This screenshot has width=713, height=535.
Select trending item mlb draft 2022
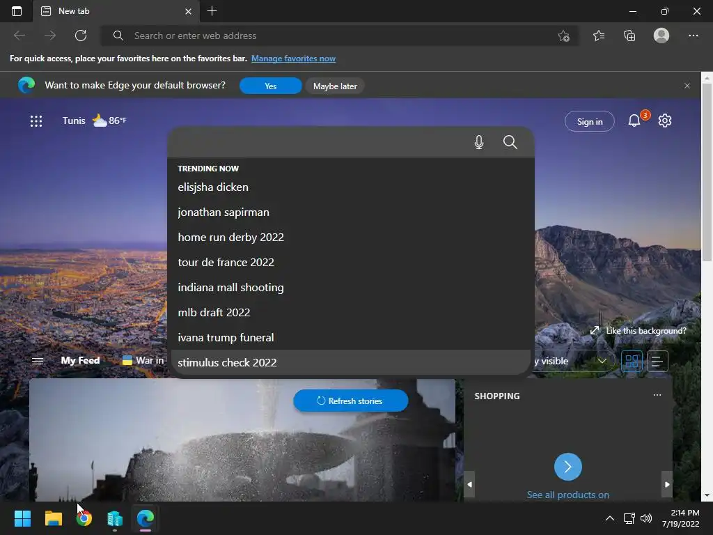click(x=351, y=312)
